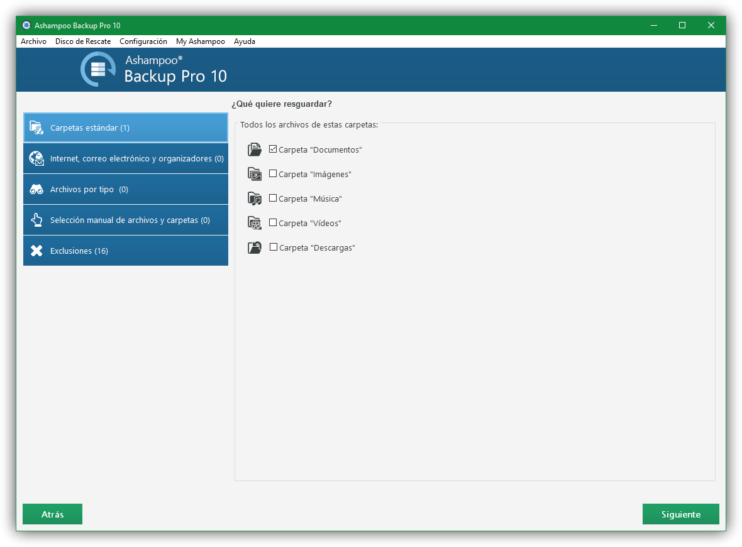742x547 pixels.
Task: Click the Descargas folder icon
Action: (x=255, y=247)
